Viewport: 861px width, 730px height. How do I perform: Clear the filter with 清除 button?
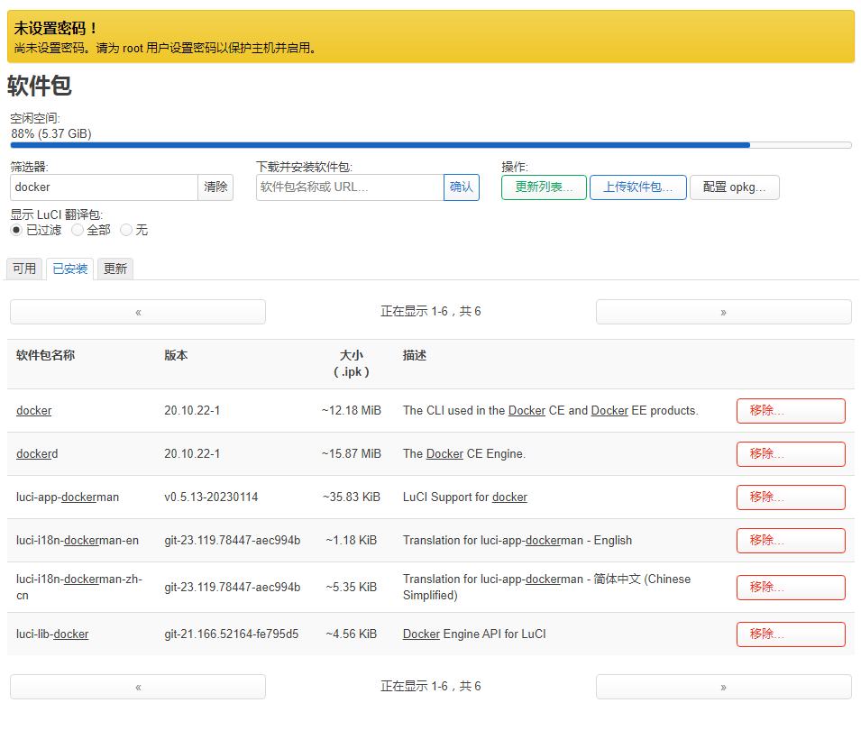(x=215, y=187)
